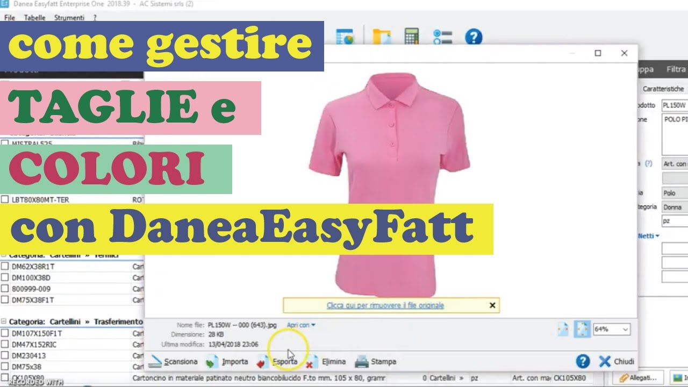The height and width of the screenshot is (387, 688).
Task: Click the Importa button label
Action: [x=235, y=362]
